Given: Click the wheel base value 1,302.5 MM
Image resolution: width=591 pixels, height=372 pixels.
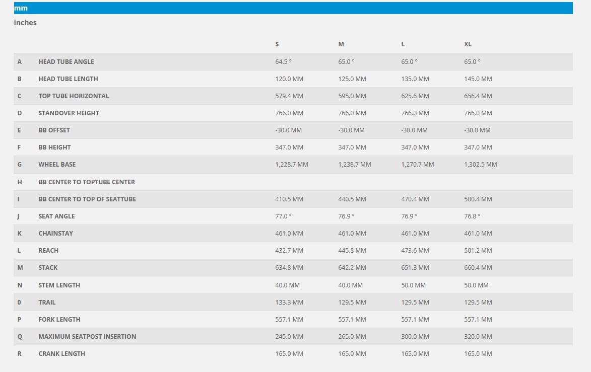Looking at the screenshot, I should click(480, 165).
